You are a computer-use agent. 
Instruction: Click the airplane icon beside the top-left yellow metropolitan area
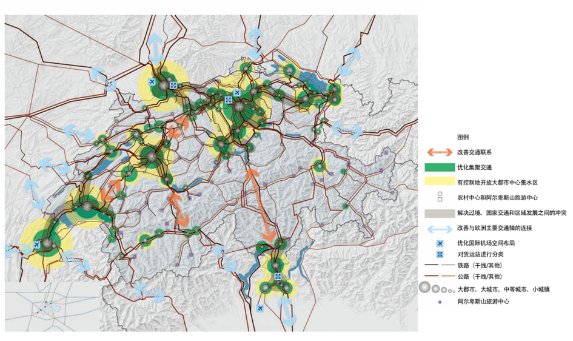(x=152, y=81)
